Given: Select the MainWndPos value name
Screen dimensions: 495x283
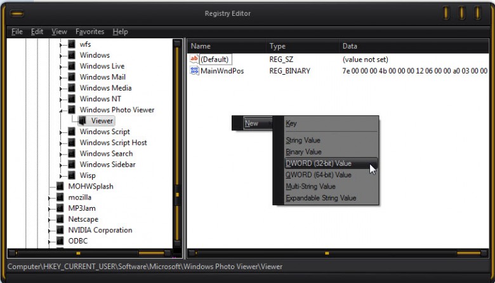Looking at the screenshot, I should (x=222, y=71).
